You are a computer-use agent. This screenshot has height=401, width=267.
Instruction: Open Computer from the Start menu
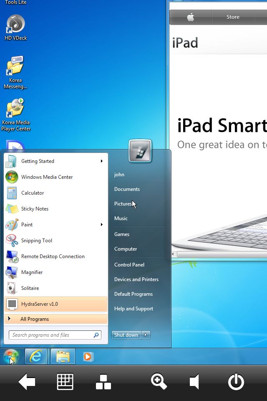click(126, 249)
